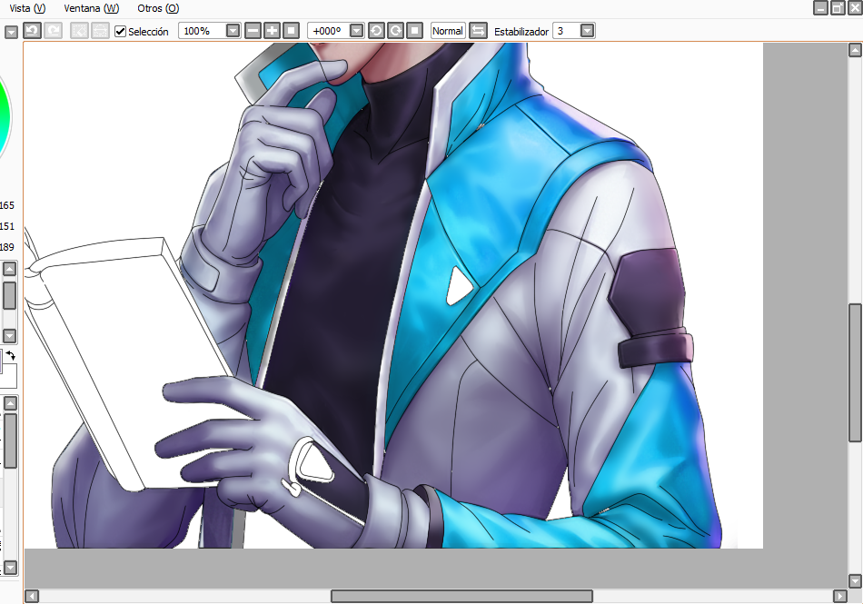Screen dimensions: 863x604
Task: Rotate the canvas counterclockwise
Action: pos(376,31)
